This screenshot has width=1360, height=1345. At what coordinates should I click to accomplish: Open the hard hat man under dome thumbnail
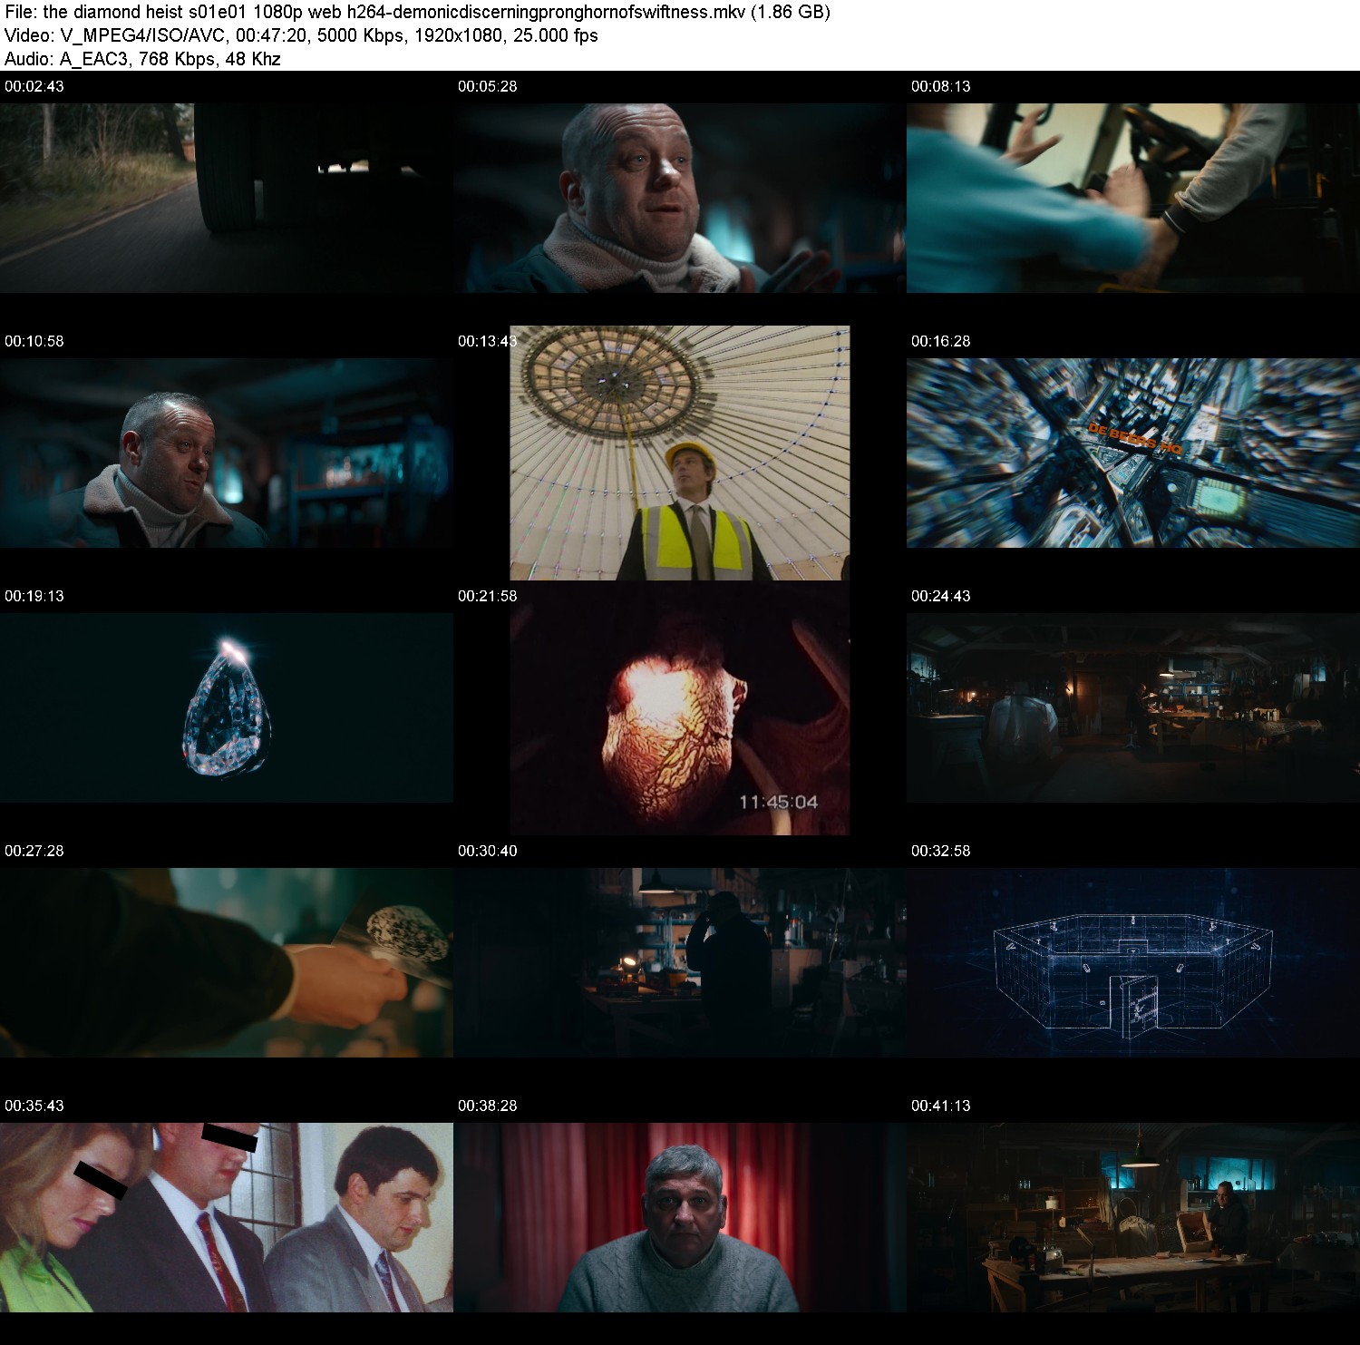coord(680,453)
